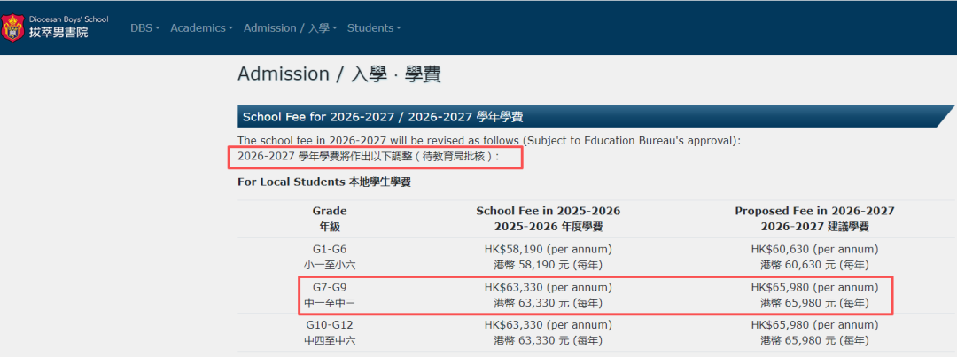This screenshot has height=357, width=957.
Task: Click the School Fee for 2026-2027 section banner
Action: click(595, 117)
